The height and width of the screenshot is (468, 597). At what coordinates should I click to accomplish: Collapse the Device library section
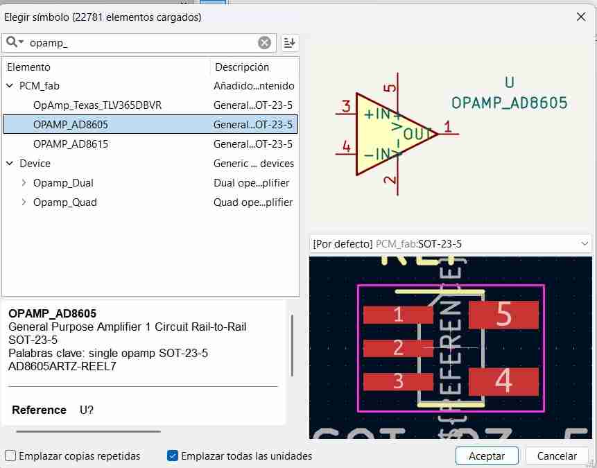[9, 163]
